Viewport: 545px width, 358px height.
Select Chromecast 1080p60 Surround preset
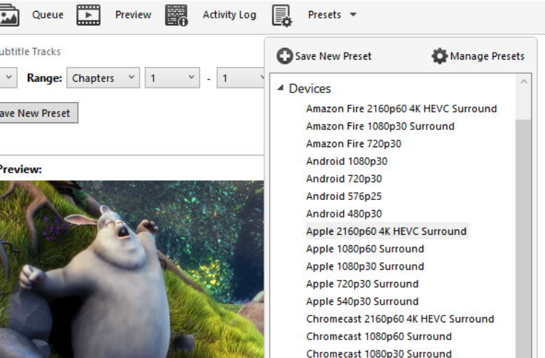tap(379, 337)
